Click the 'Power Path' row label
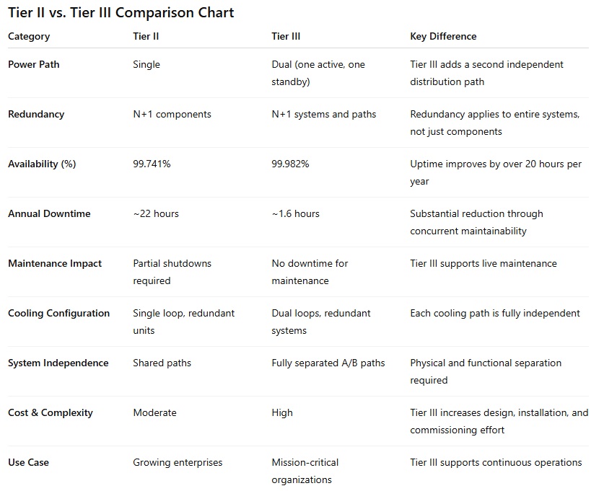Image resolution: width=604 pixels, height=491 pixels. point(34,64)
